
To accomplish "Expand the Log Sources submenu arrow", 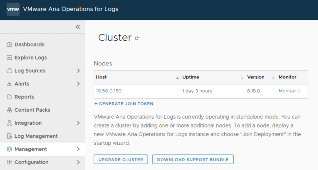I will coord(78,71).
